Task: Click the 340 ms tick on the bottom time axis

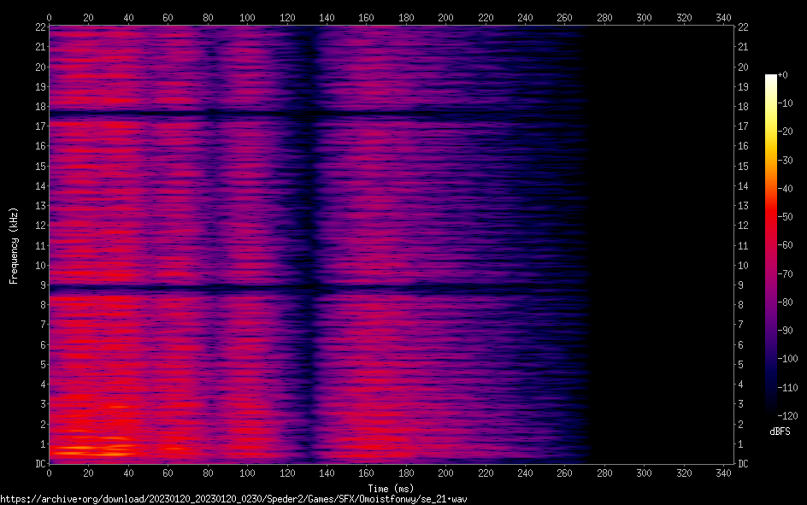Action: 723,472
